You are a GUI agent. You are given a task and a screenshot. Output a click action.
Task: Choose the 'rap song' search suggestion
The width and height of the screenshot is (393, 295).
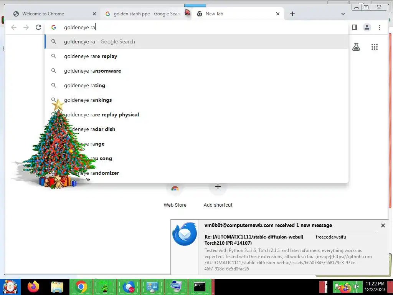click(196, 158)
